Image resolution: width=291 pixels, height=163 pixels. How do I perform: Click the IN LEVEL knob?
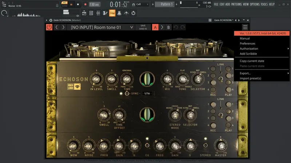tap(96, 79)
